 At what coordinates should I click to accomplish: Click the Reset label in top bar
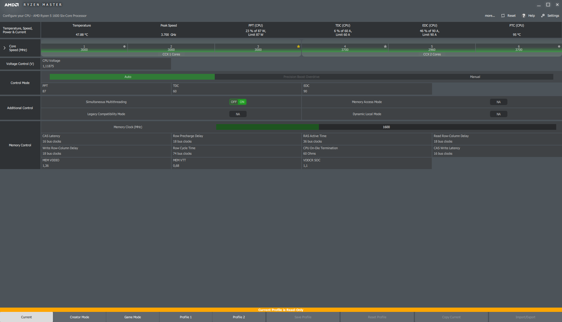[x=511, y=16]
